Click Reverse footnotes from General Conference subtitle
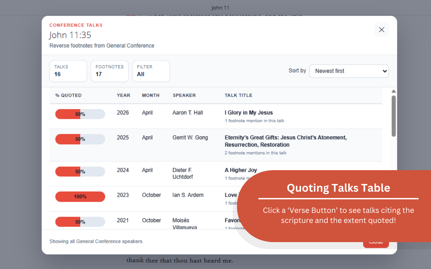The height and width of the screenshot is (269, 431). tap(102, 46)
